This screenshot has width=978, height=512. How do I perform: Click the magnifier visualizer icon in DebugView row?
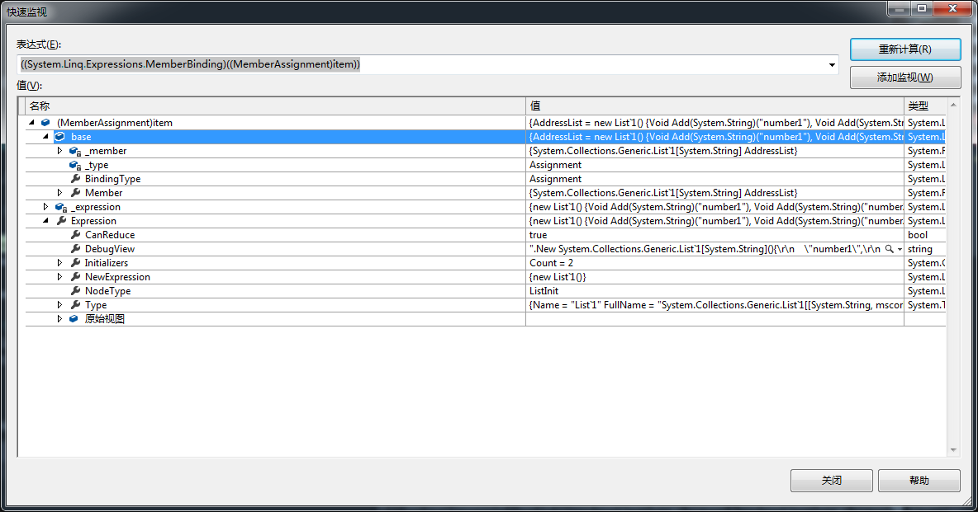pos(889,249)
